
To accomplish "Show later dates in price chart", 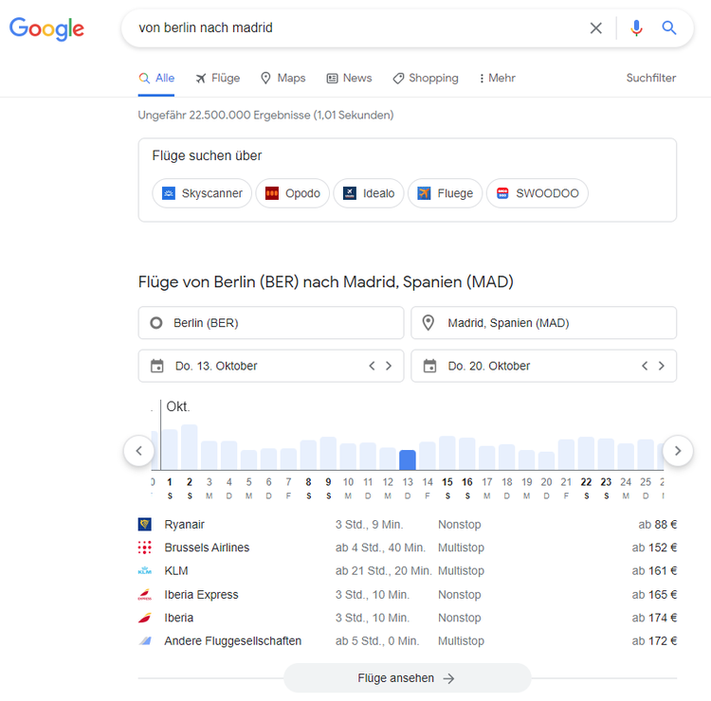I will (678, 451).
